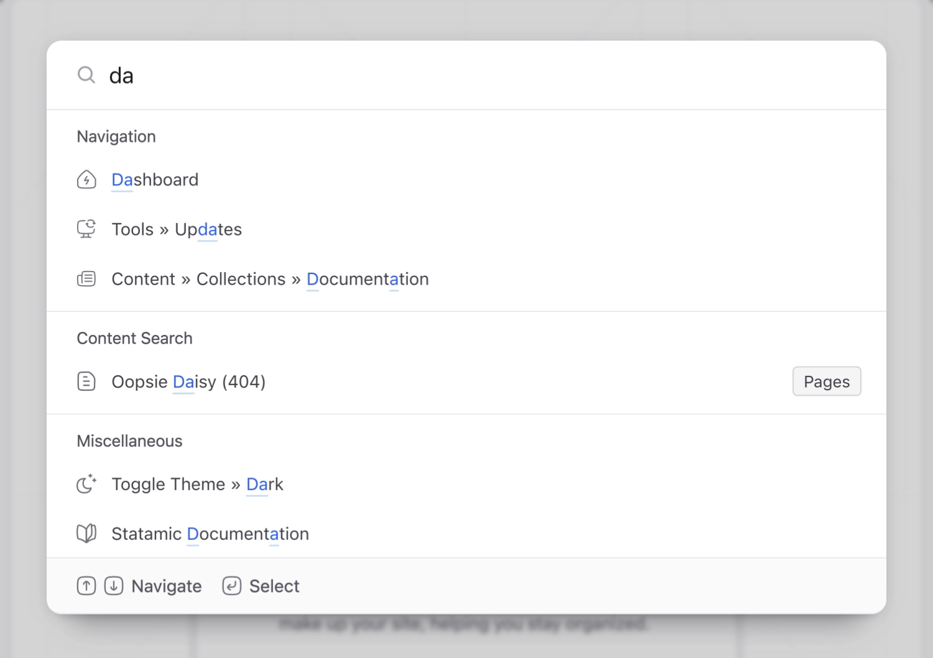Go to Tools » Updates
Screen dimensions: 933x658
tap(177, 229)
